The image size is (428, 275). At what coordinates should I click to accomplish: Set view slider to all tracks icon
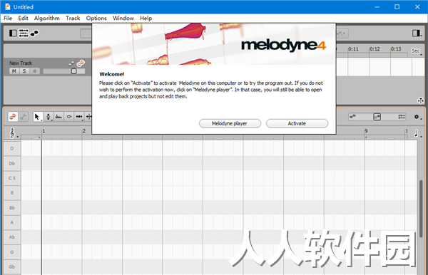tap(402, 117)
